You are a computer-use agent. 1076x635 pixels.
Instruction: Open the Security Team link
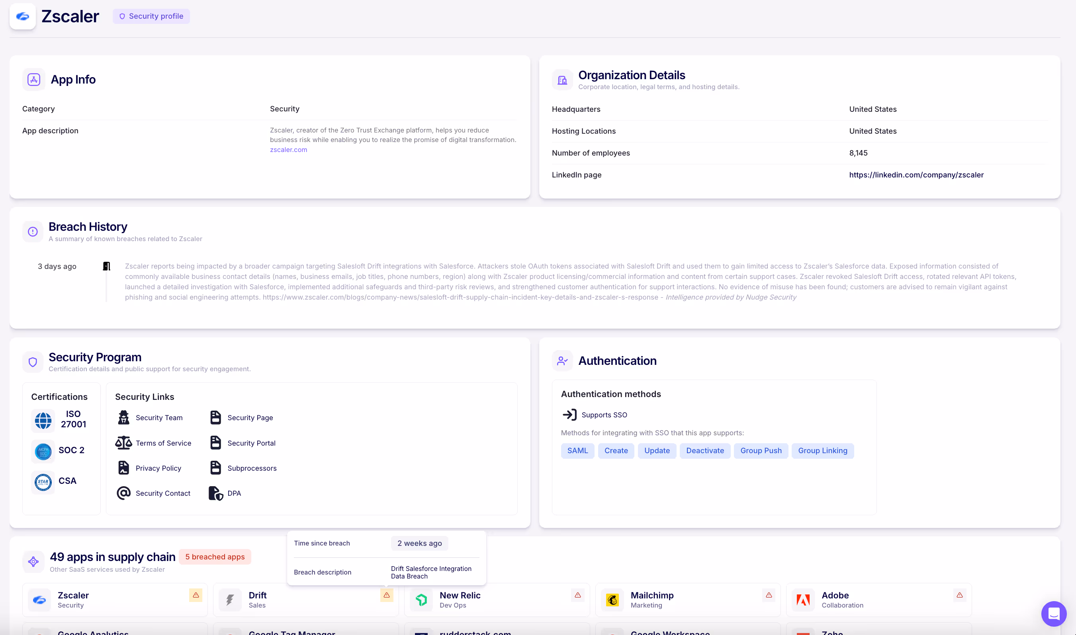(159, 418)
